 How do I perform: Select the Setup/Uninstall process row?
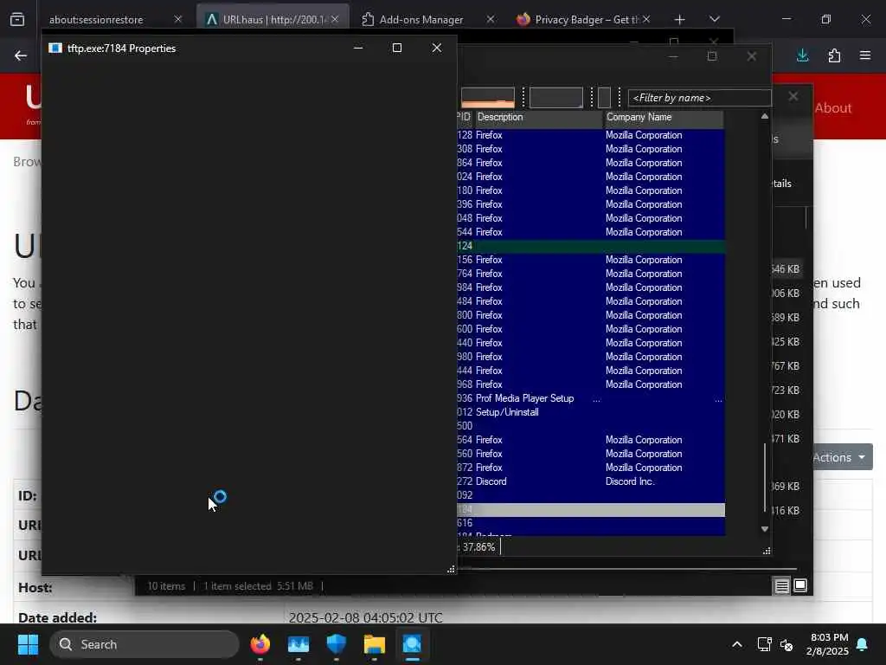590,412
